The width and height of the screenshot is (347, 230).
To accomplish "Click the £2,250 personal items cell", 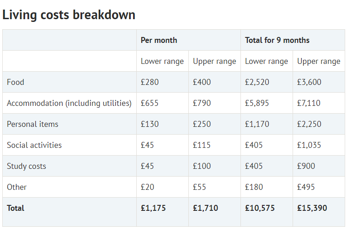I will [309, 124].
